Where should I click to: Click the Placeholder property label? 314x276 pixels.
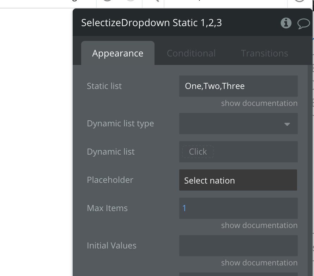110,180
